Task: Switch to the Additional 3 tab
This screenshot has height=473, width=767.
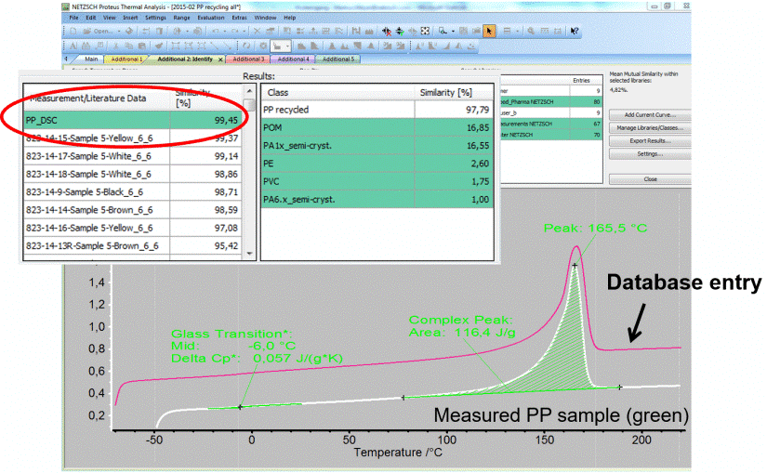Action: tap(248, 59)
